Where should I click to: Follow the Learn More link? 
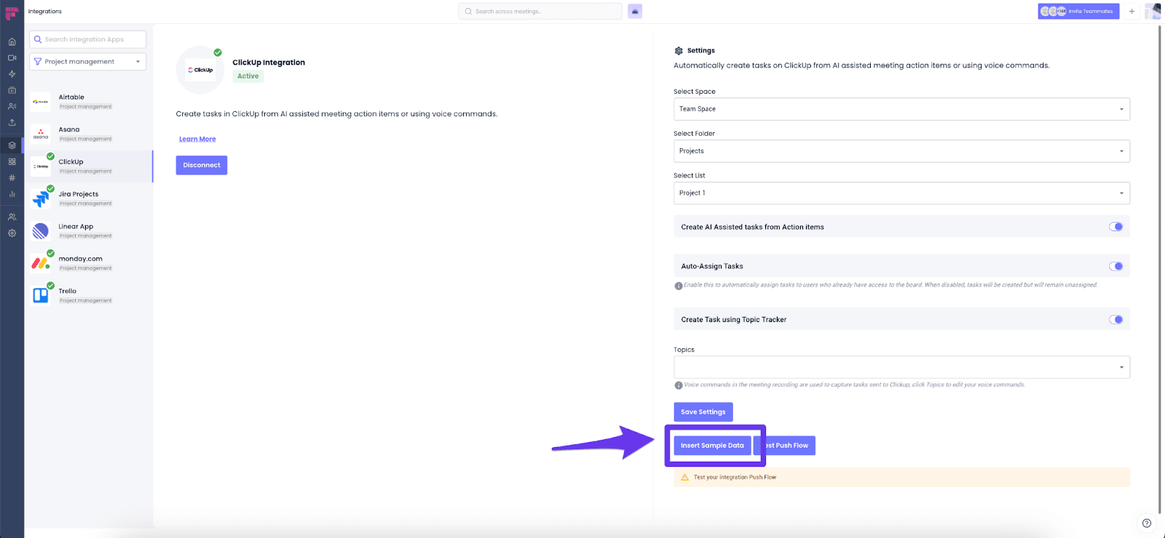(x=197, y=139)
